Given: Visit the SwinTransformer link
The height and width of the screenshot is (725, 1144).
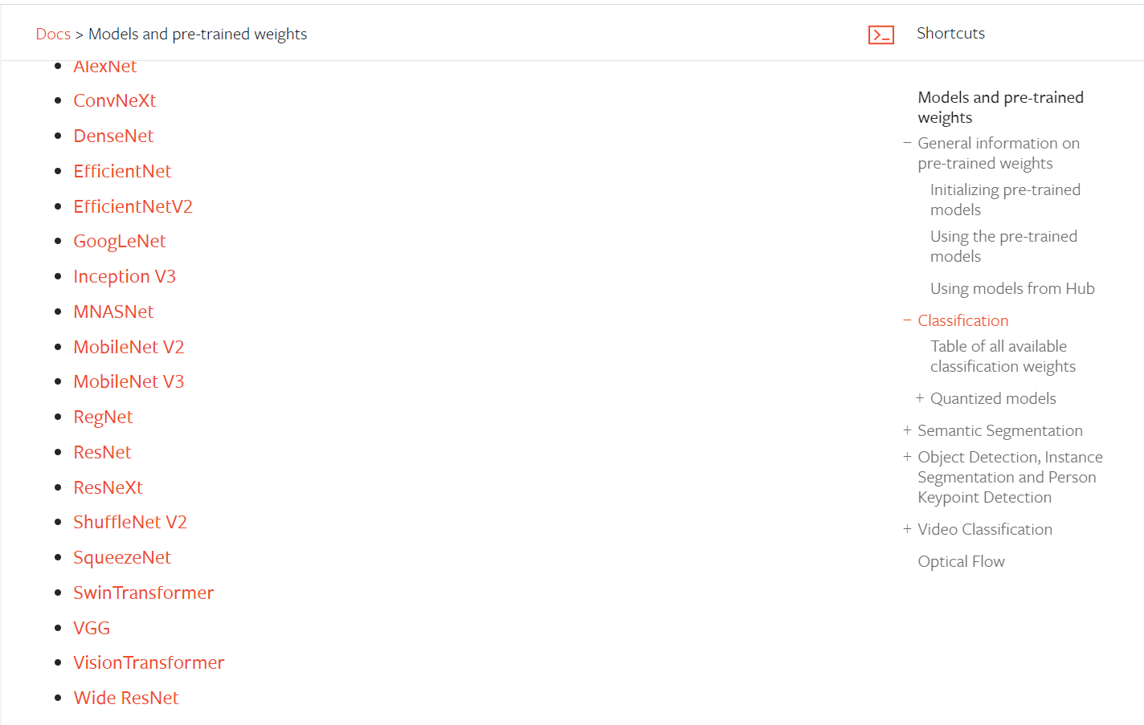Looking at the screenshot, I should [x=143, y=593].
